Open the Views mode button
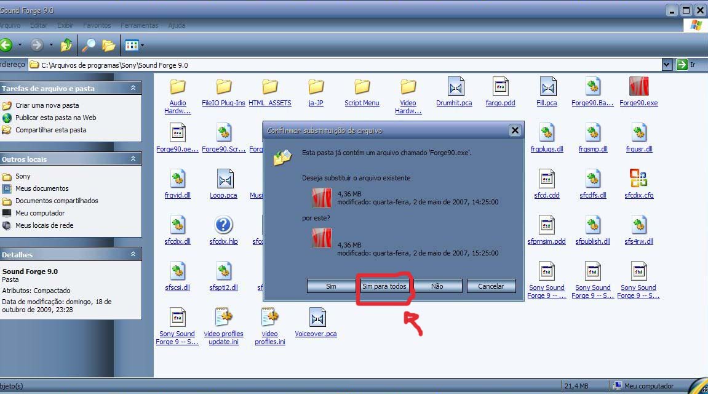Screen dimensions: 708x394 (132, 45)
